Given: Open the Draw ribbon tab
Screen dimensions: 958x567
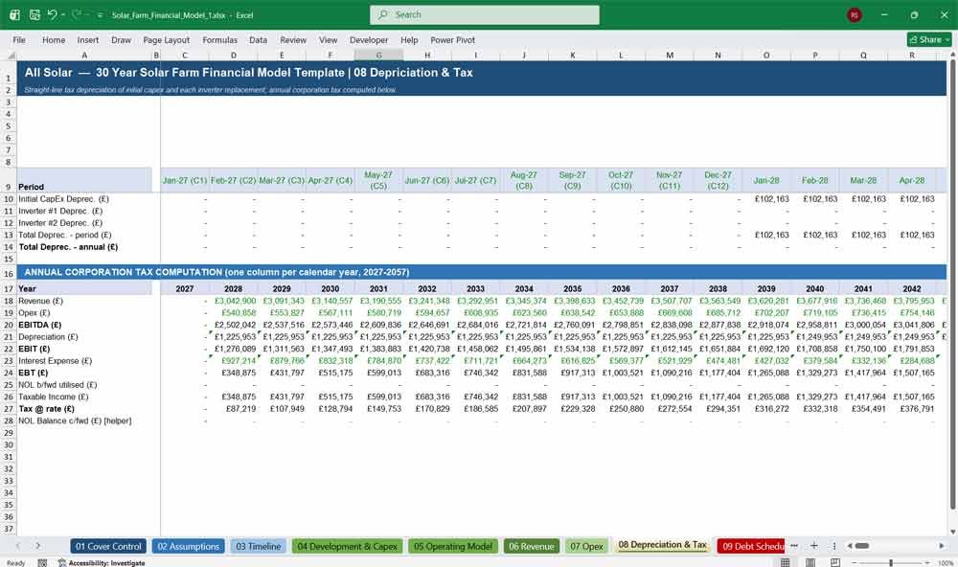Looking at the screenshot, I should coord(121,39).
